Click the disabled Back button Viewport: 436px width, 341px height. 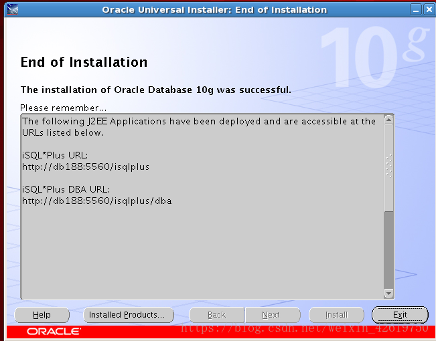tap(216, 315)
